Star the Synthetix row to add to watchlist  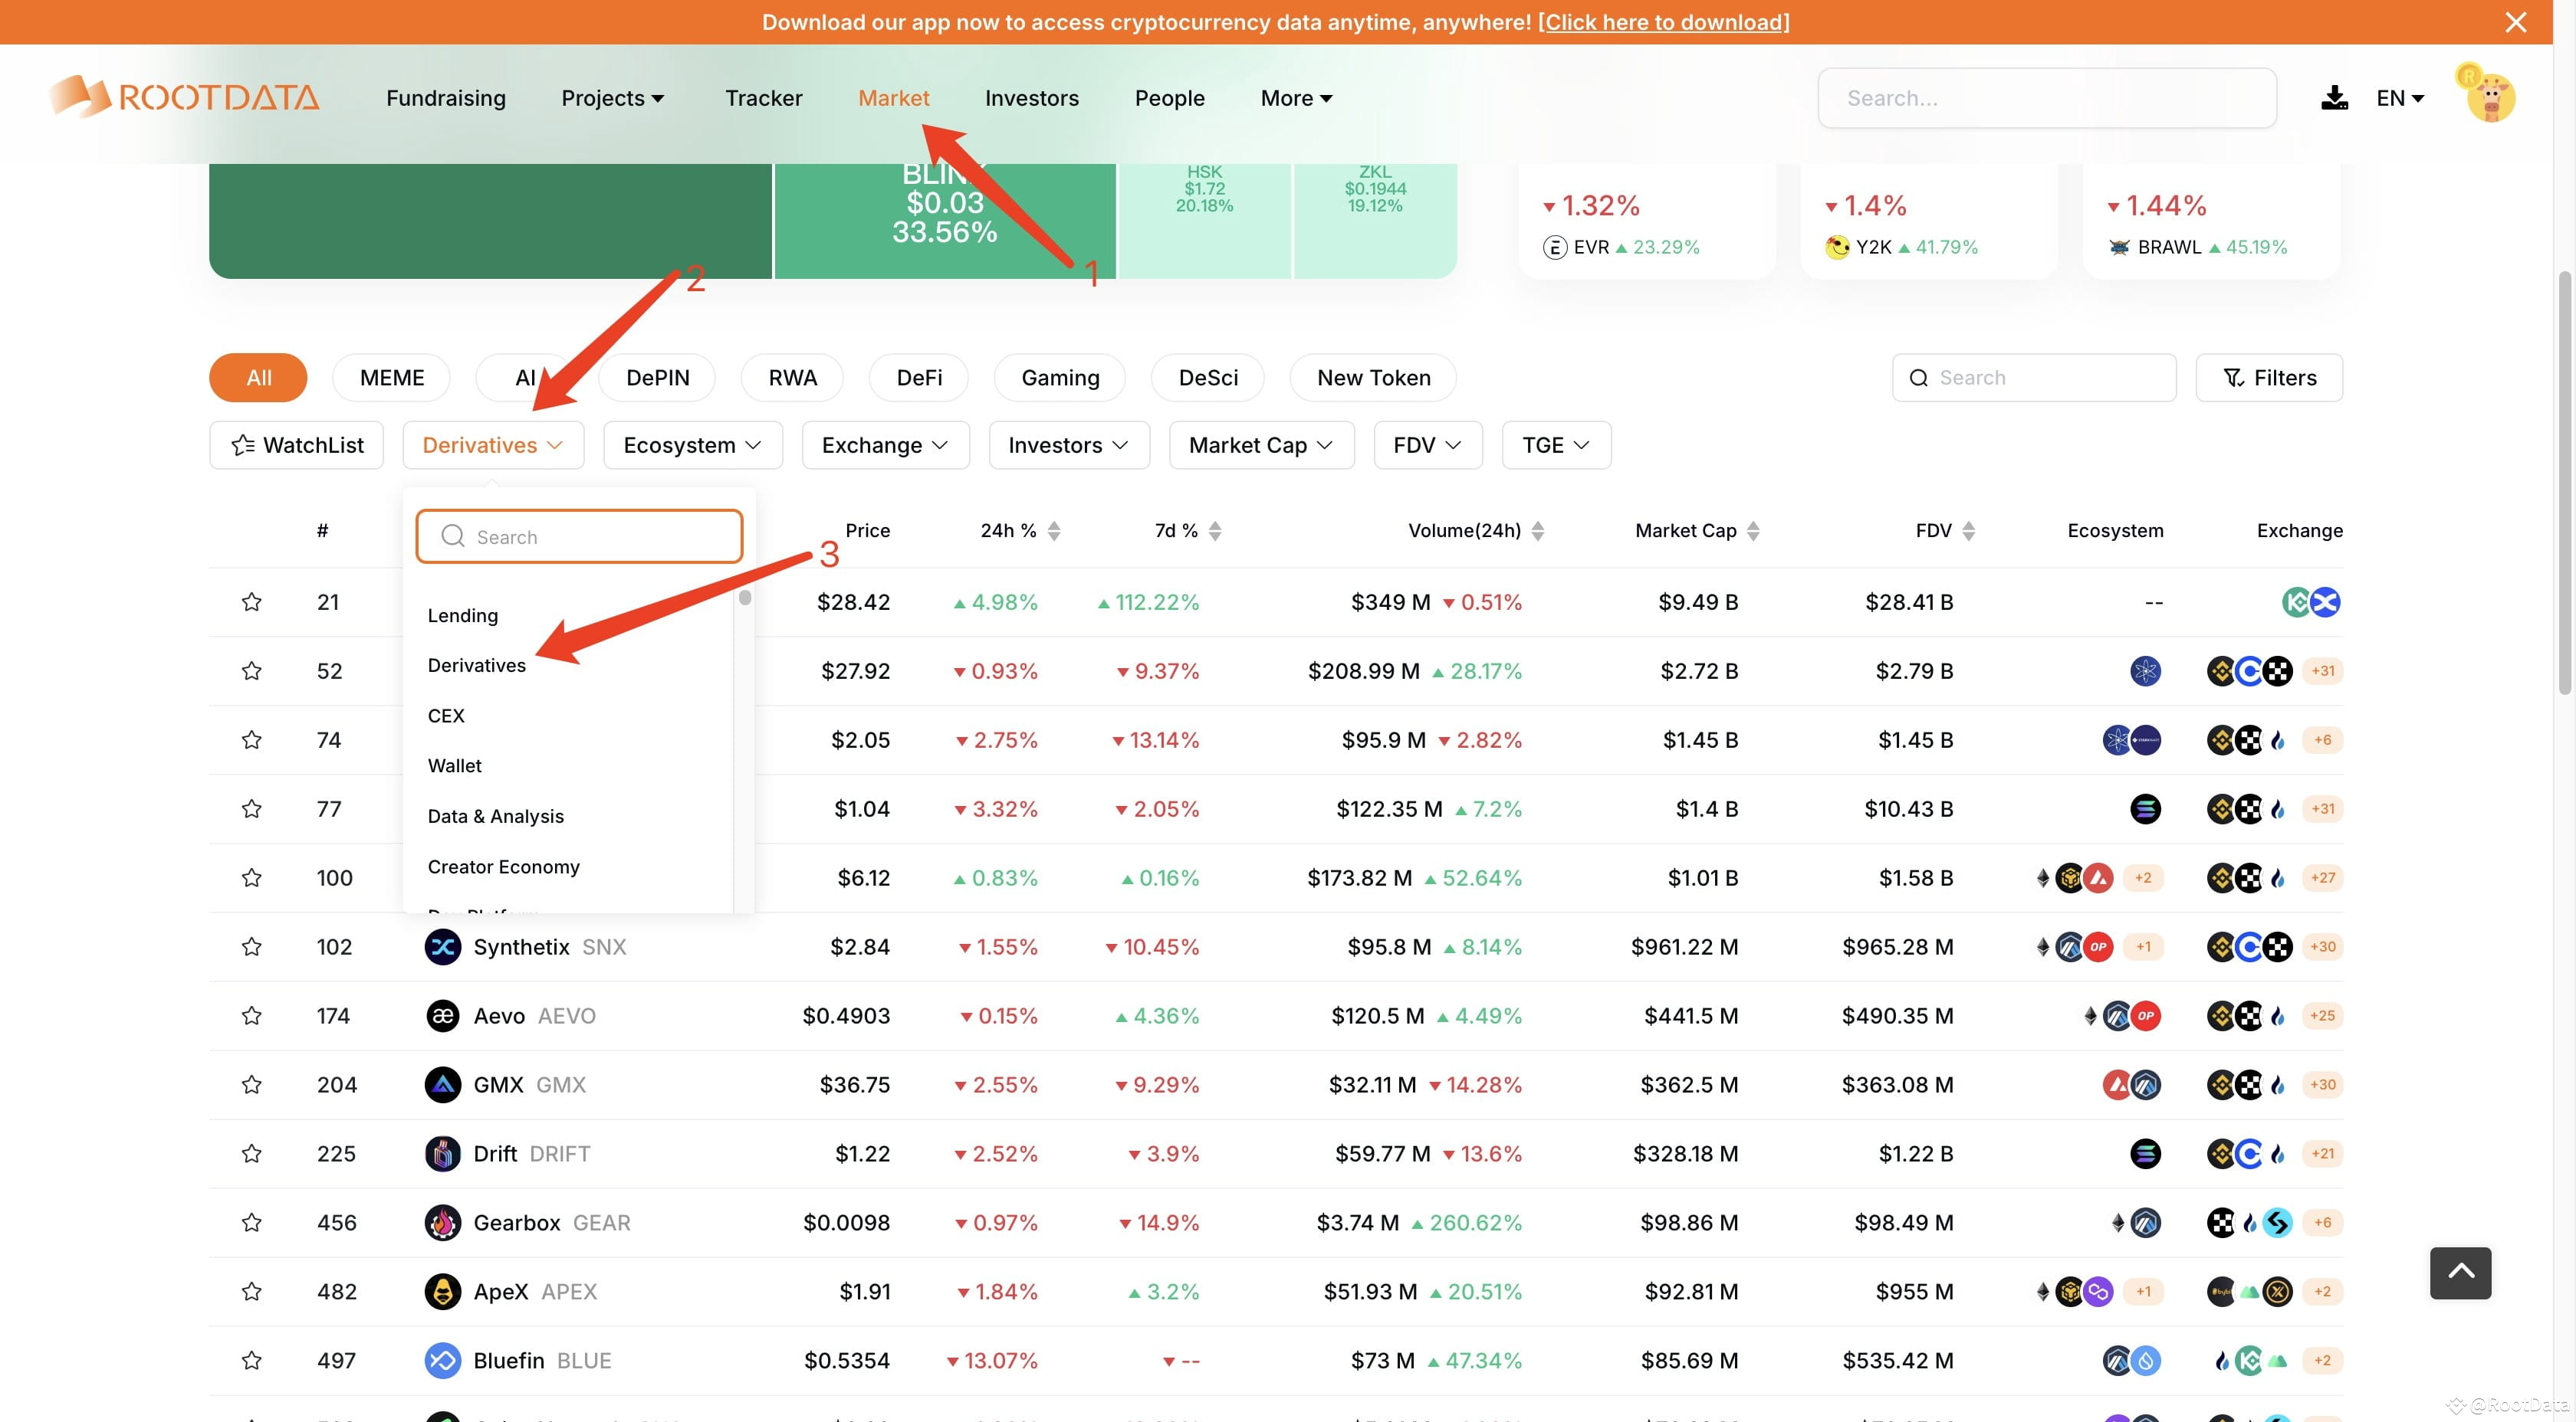click(x=252, y=946)
